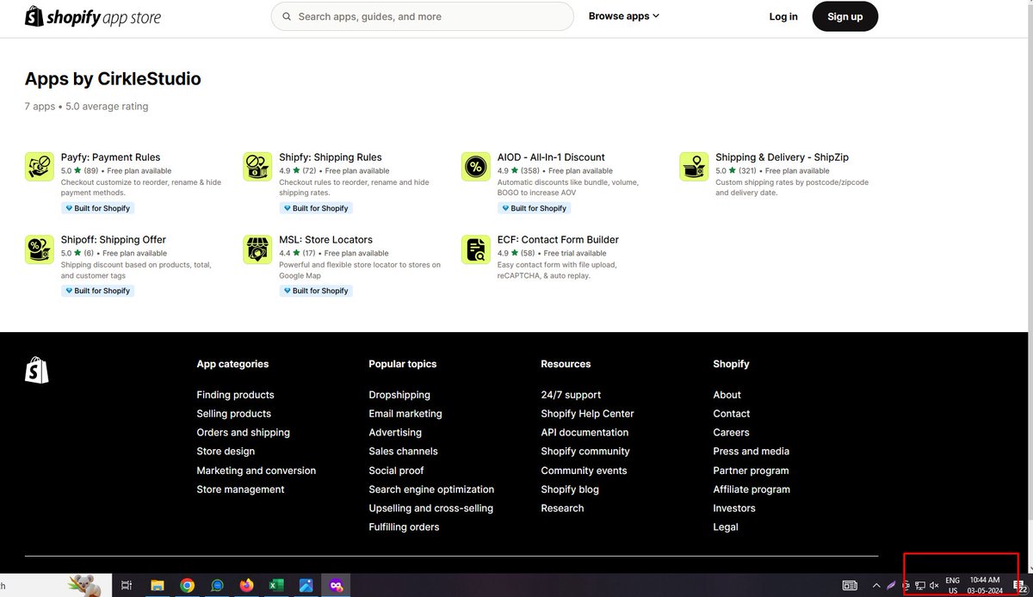
Task: Open Excel from the taskbar
Action: pyautogui.click(x=276, y=586)
